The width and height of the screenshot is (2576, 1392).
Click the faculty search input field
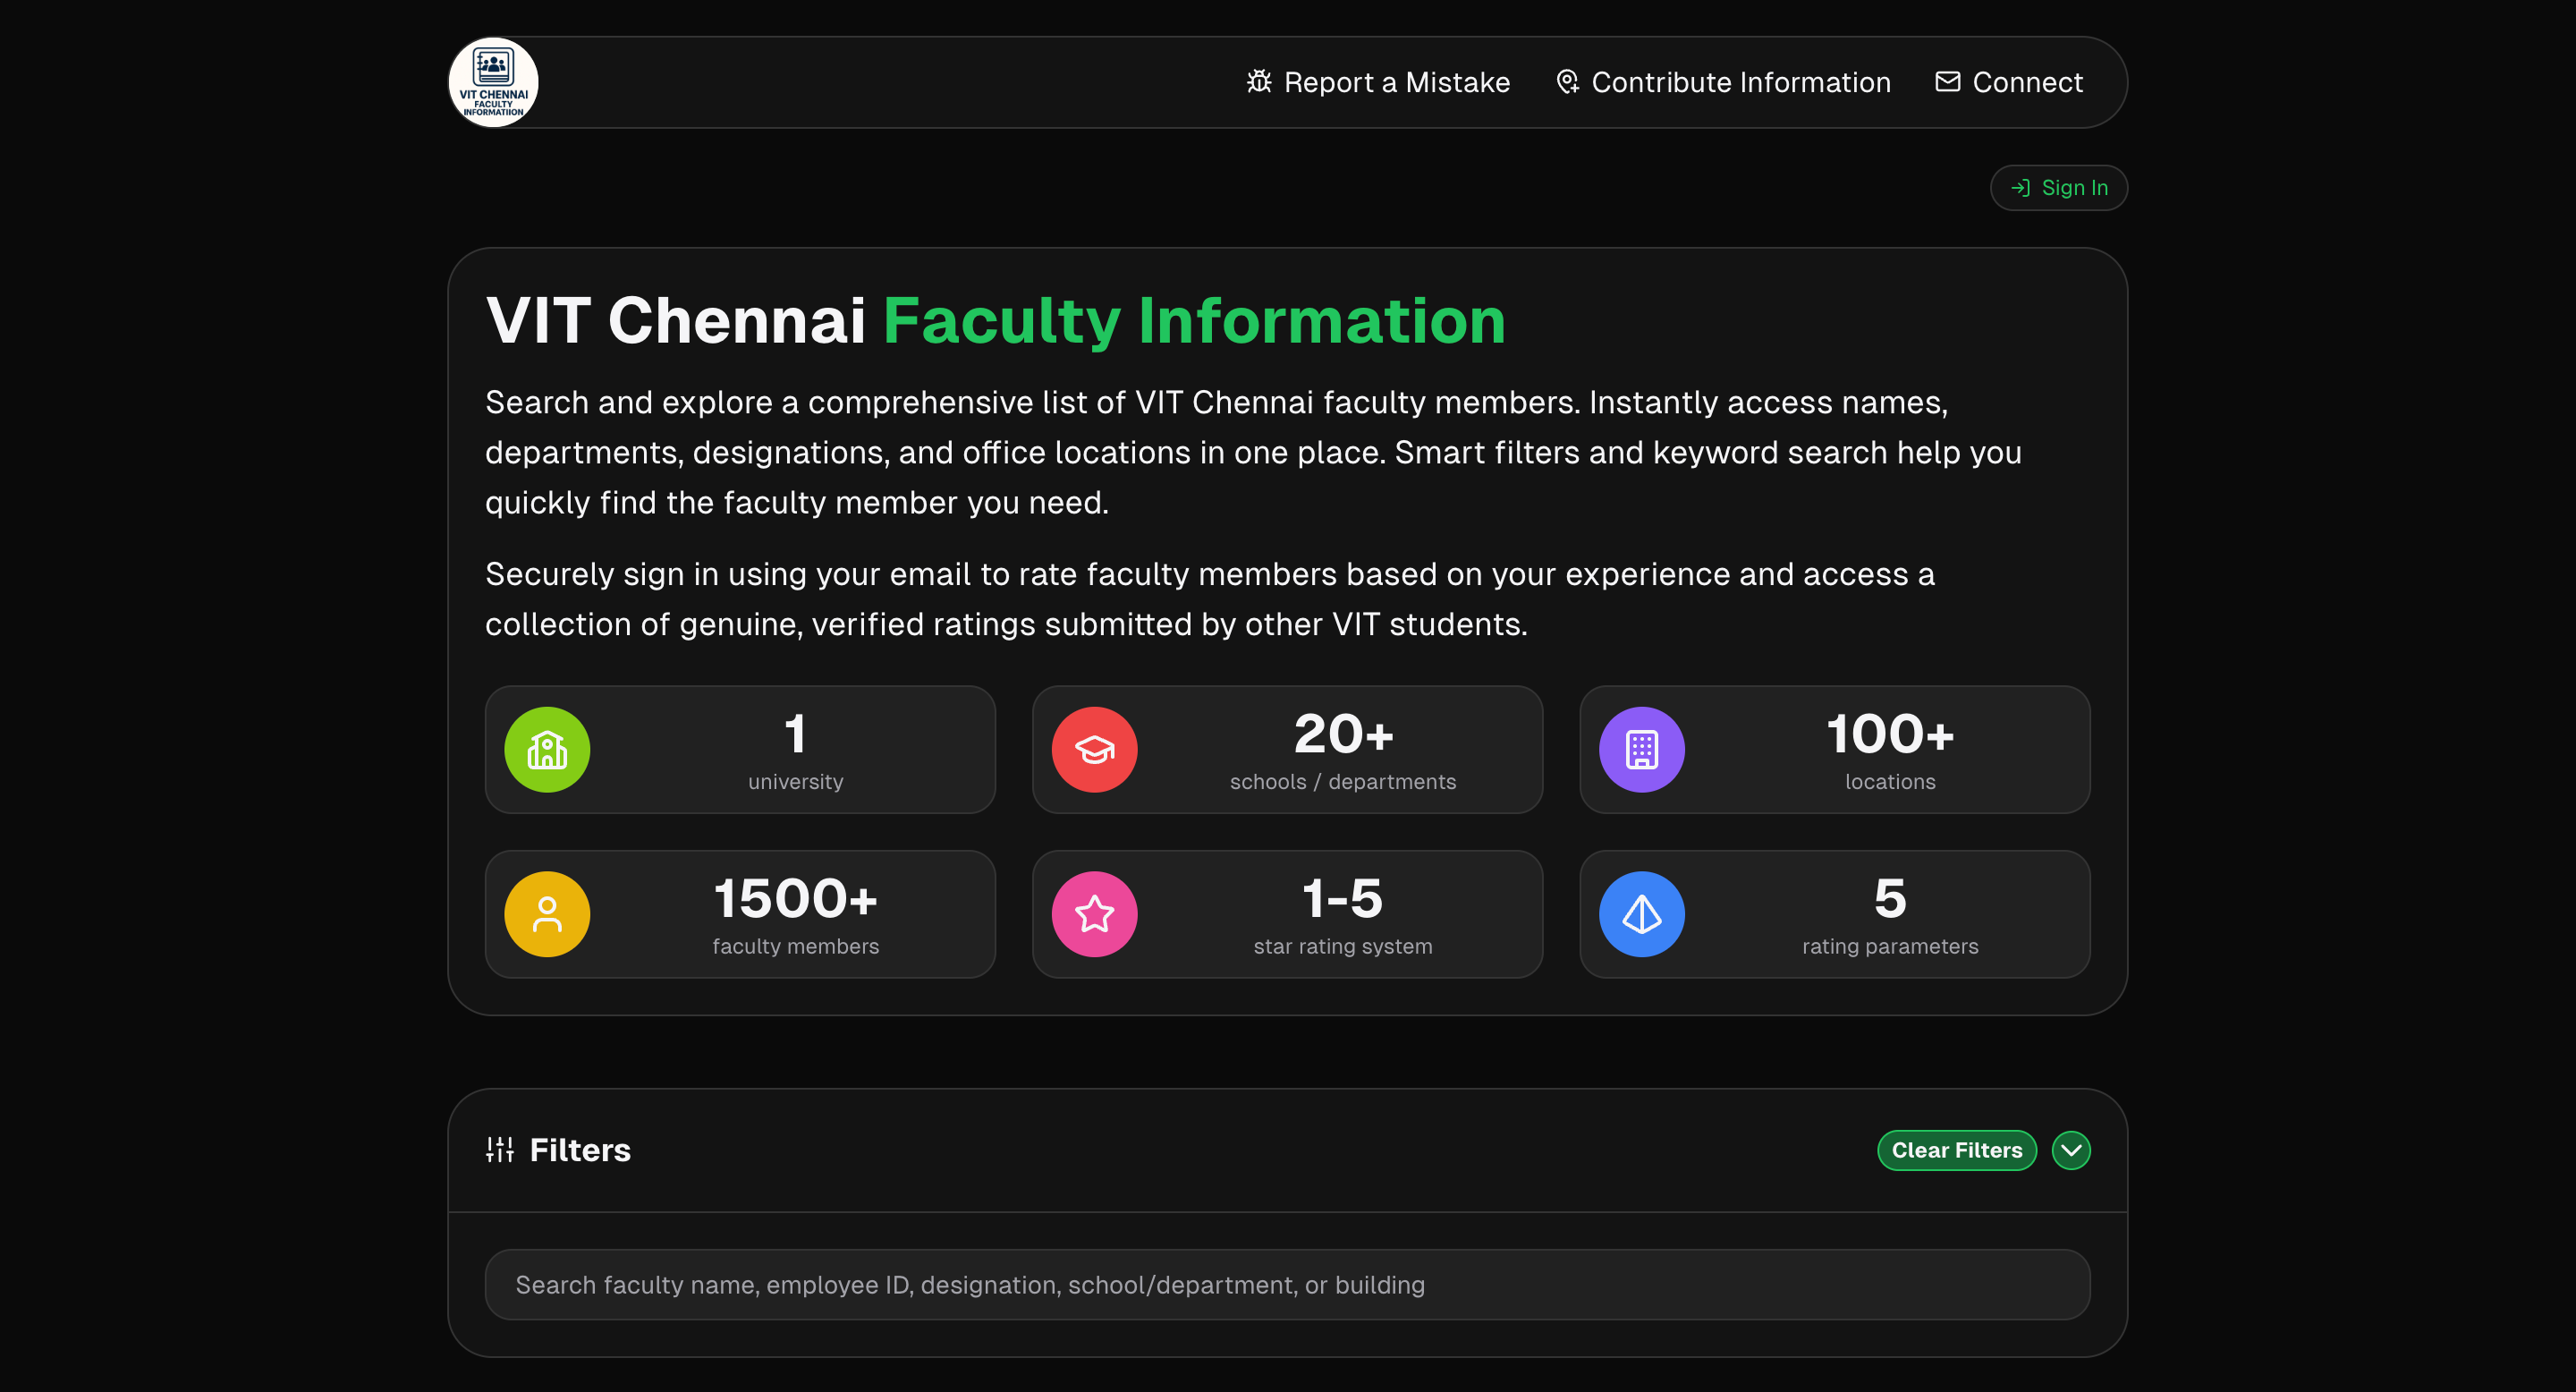click(x=1285, y=1284)
